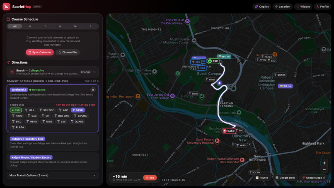The height and width of the screenshot is (188, 334).
Task: Click the W1 bus marker on map
Action: 224,57
